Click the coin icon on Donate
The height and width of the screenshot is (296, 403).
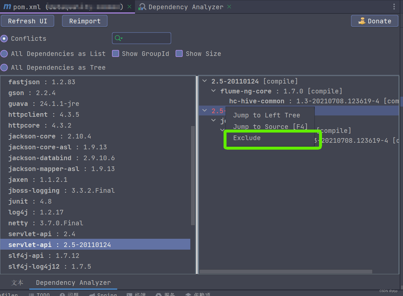point(362,21)
